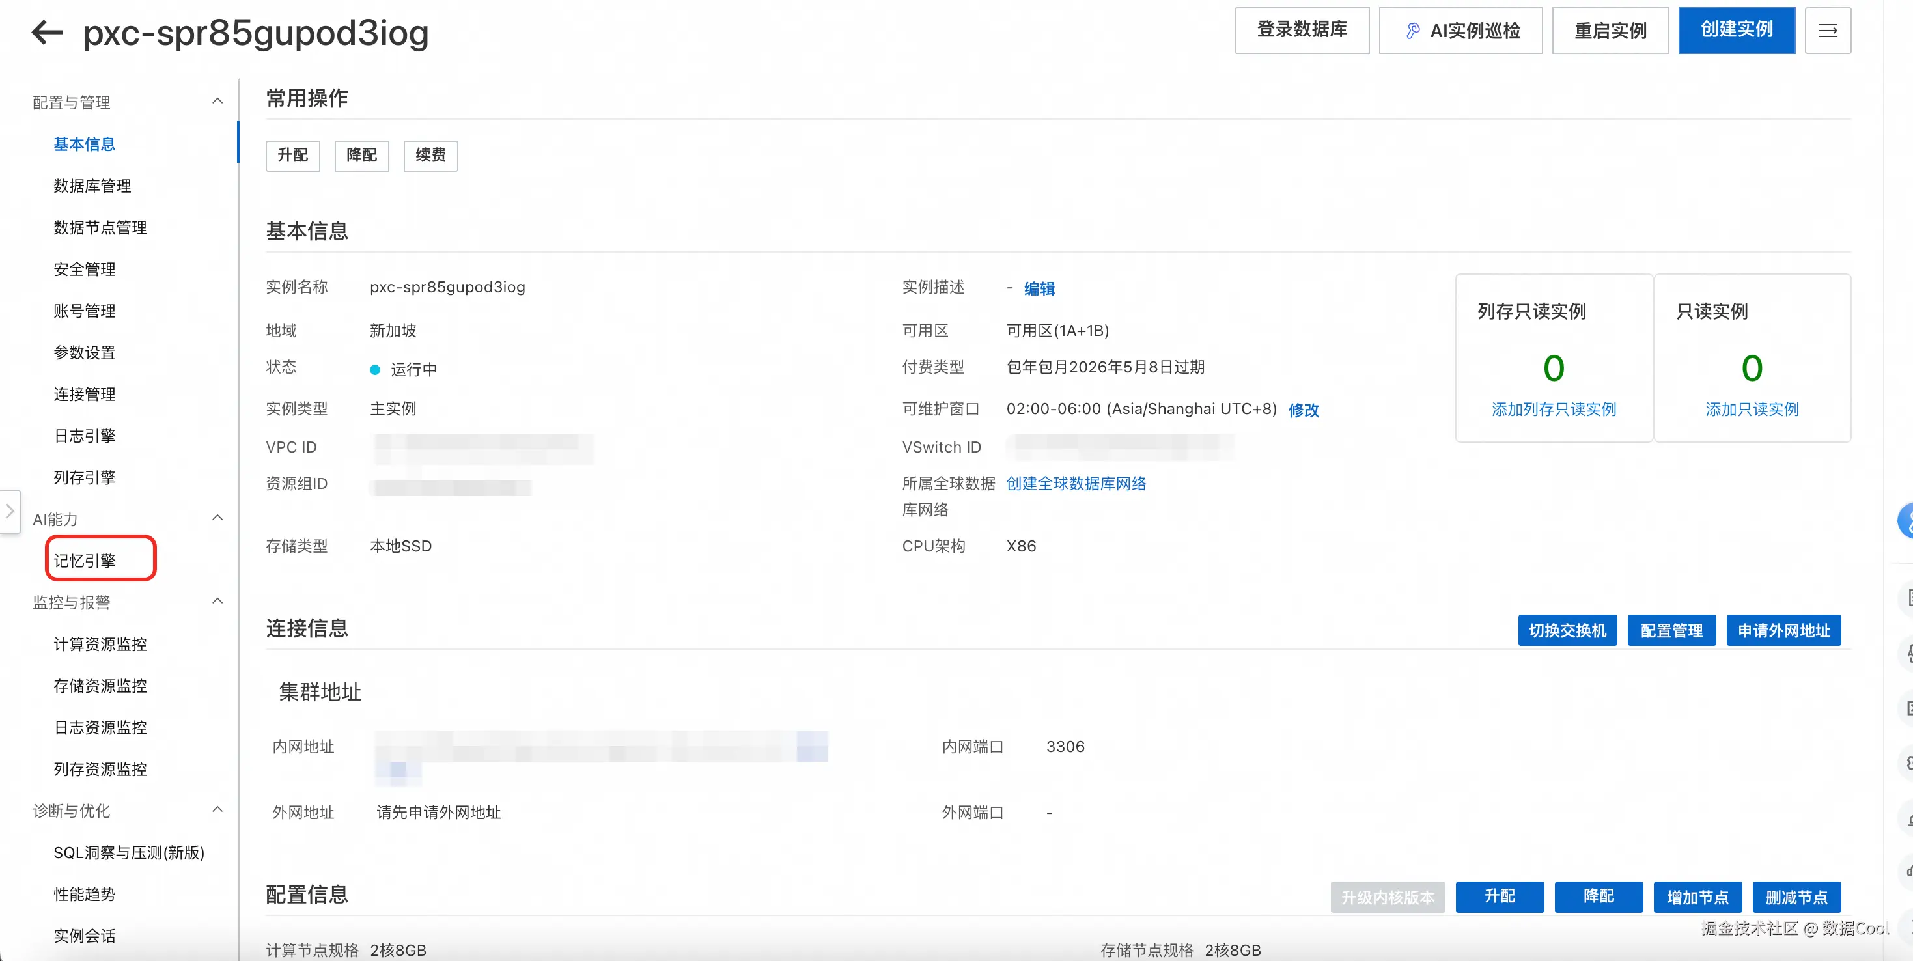Click the panel collapse icon beside 创建实例
The image size is (1913, 961).
[x=1828, y=31]
